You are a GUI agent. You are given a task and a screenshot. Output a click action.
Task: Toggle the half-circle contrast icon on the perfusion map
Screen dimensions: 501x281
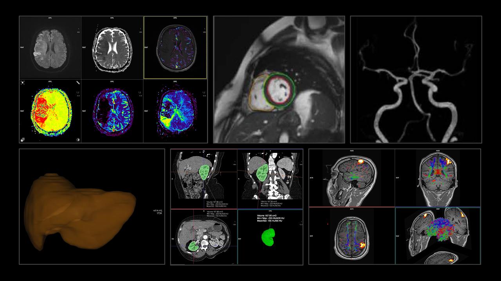pos(78,140)
